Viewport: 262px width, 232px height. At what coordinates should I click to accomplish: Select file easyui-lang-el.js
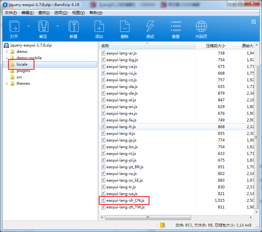click(x=121, y=100)
